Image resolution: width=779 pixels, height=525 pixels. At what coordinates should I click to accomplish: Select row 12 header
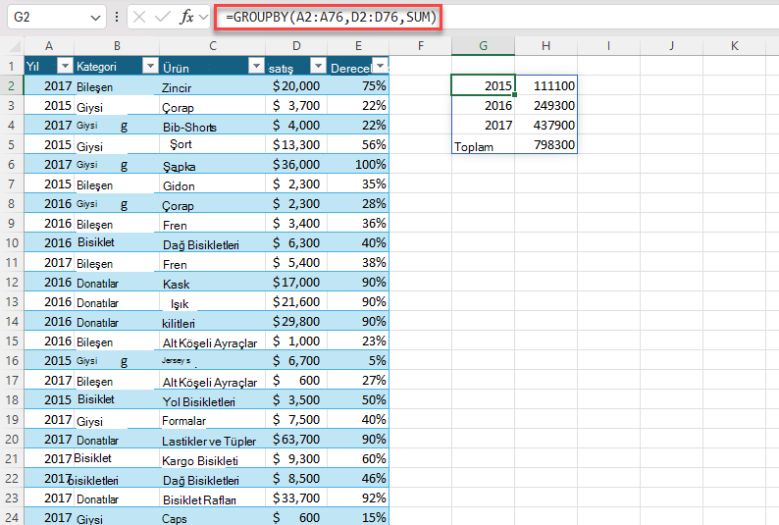pyautogui.click(x=12, y=282)
